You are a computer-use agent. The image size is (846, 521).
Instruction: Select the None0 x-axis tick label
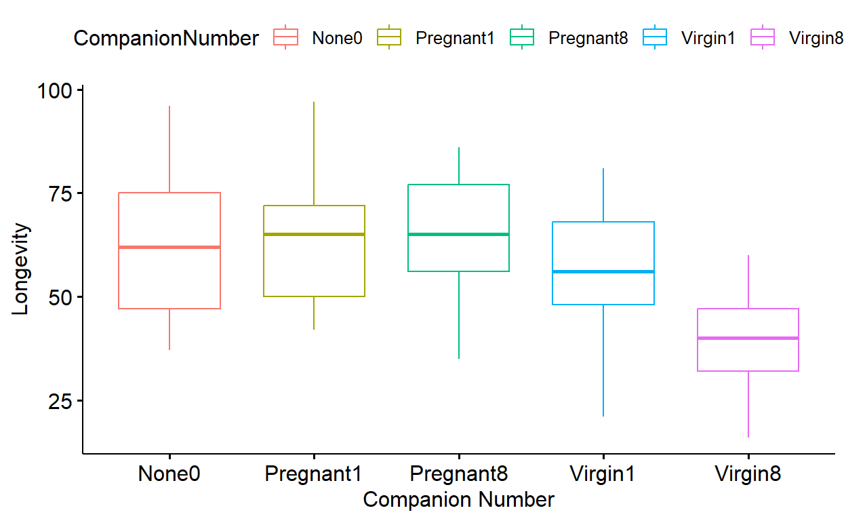tap(169, 474)
